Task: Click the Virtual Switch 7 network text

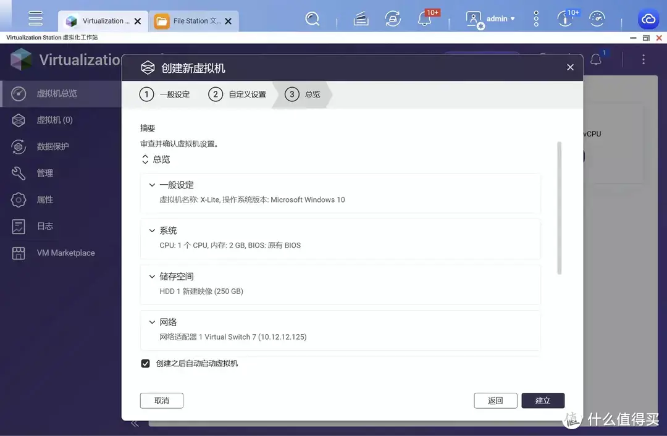Action: point(233,337)
